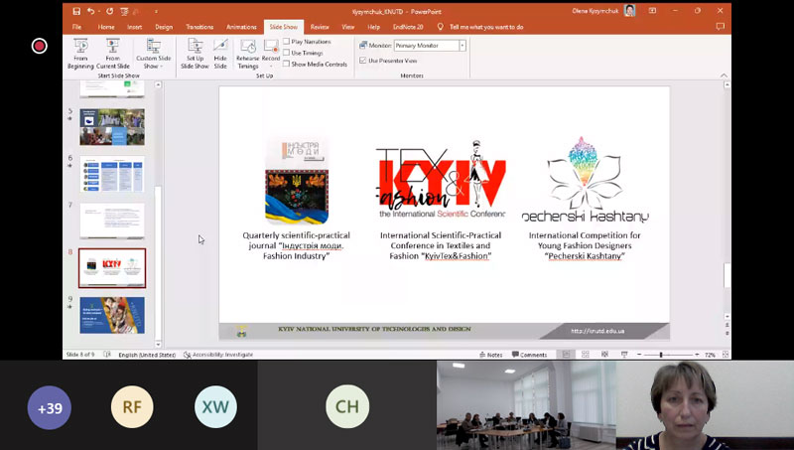Switch to View tab
This screenshot has width=794, height=450.
click(348, 27)
